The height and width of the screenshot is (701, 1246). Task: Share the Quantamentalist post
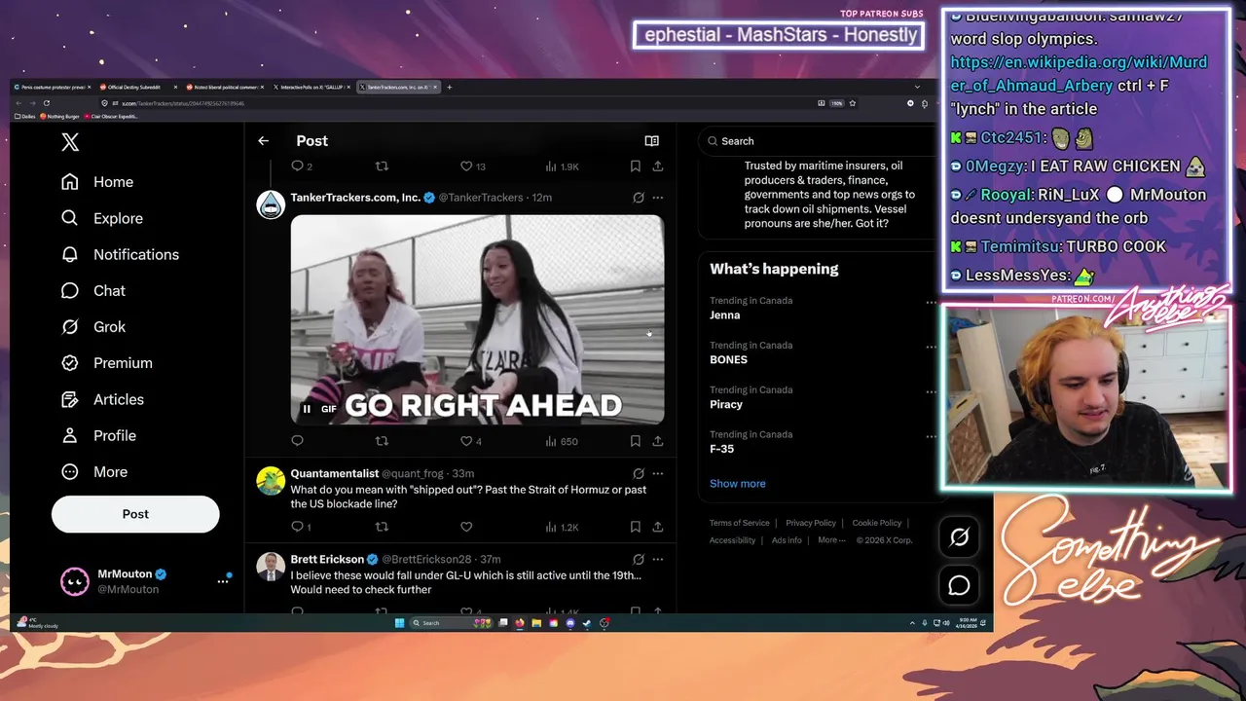point(658,527)
